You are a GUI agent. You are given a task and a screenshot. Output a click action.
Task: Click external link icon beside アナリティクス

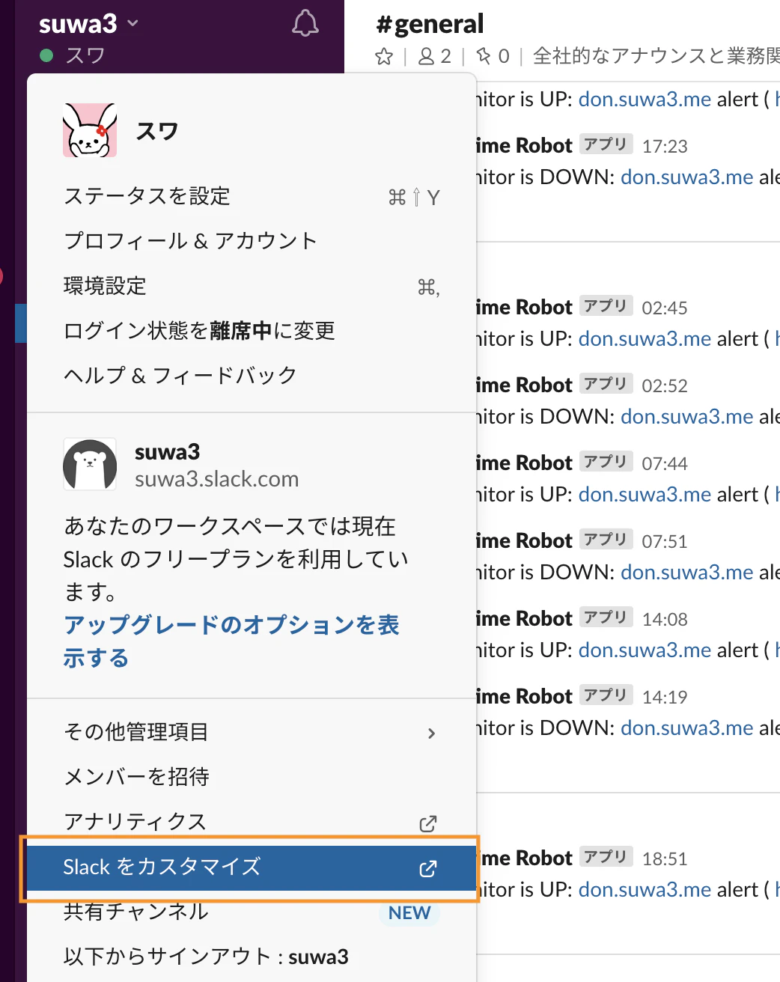(428, 823)
